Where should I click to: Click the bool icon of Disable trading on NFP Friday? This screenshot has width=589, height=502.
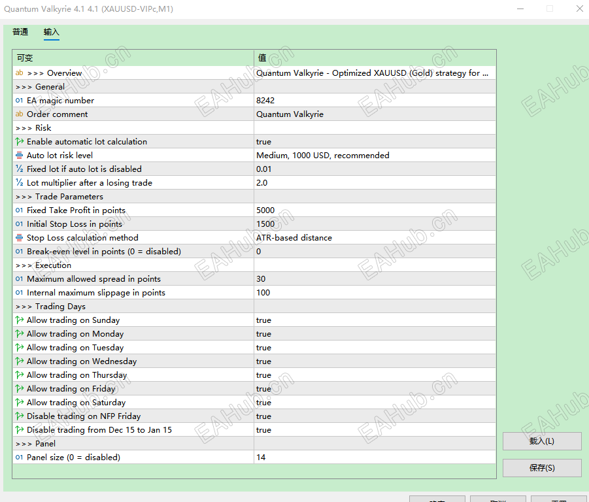tap(19, 416)
